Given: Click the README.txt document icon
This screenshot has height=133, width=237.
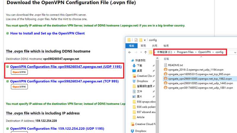Looking at the screenshot, I should pos(166,65).
